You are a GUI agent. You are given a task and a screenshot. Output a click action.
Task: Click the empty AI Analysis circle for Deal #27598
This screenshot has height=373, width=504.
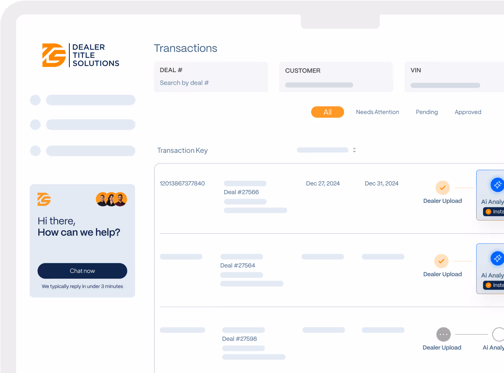tap(498, 334)
